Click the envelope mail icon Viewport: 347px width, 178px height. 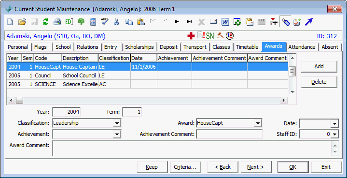tap(213, 21)
